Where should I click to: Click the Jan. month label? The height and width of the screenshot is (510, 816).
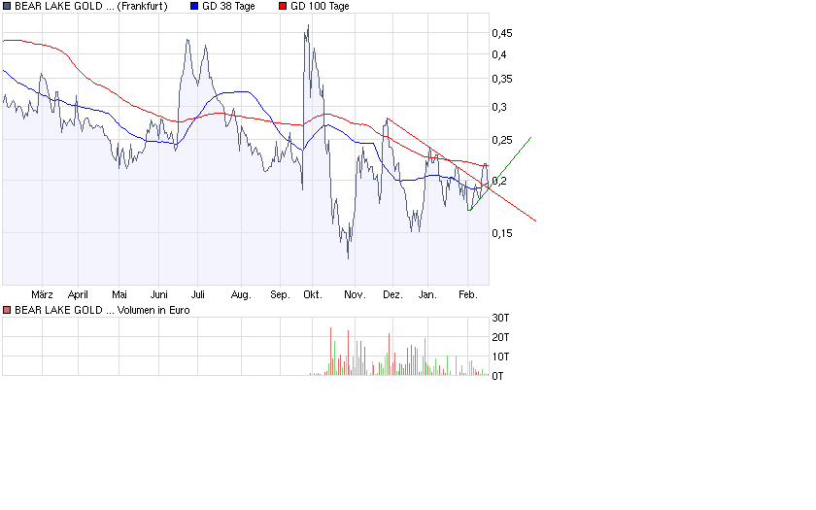(427, 295)
